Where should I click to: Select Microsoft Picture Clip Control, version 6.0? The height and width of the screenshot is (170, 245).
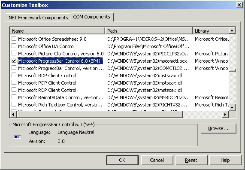[61, 54]
